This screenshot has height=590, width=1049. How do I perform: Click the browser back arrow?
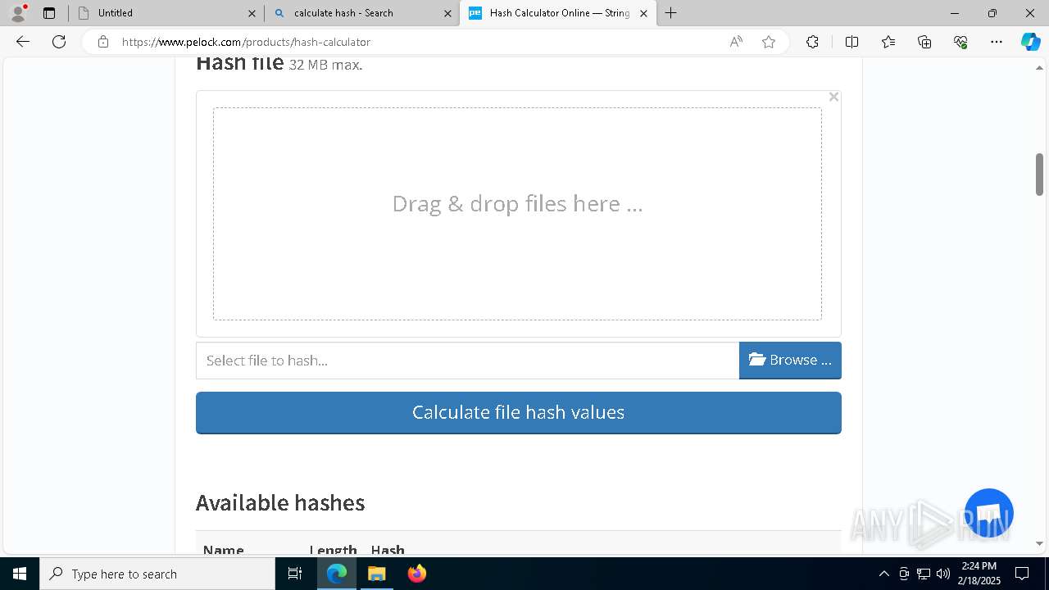point(23,42)
